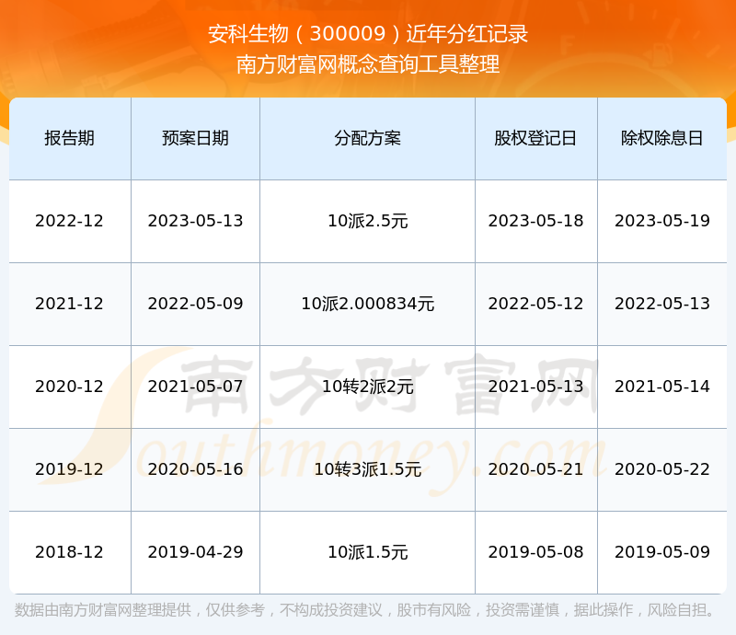Click registration date 2019-05-08

pos(535,552)
